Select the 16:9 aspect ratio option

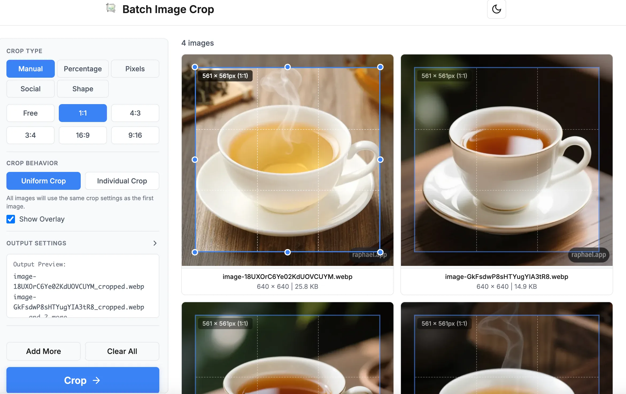click(x=83, y=135)
